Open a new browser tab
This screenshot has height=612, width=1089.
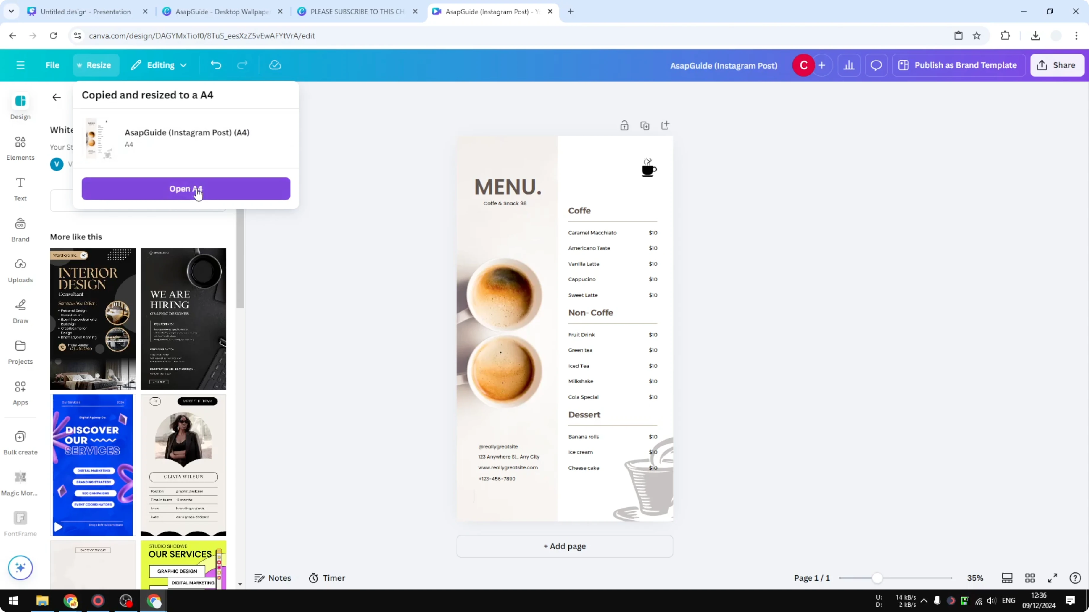click(570, 12)
